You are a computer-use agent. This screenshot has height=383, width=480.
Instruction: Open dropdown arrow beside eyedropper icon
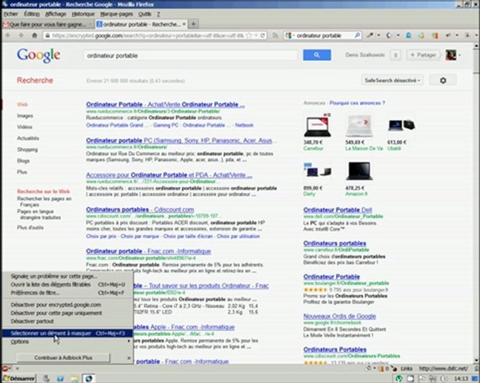click(378, 36)
